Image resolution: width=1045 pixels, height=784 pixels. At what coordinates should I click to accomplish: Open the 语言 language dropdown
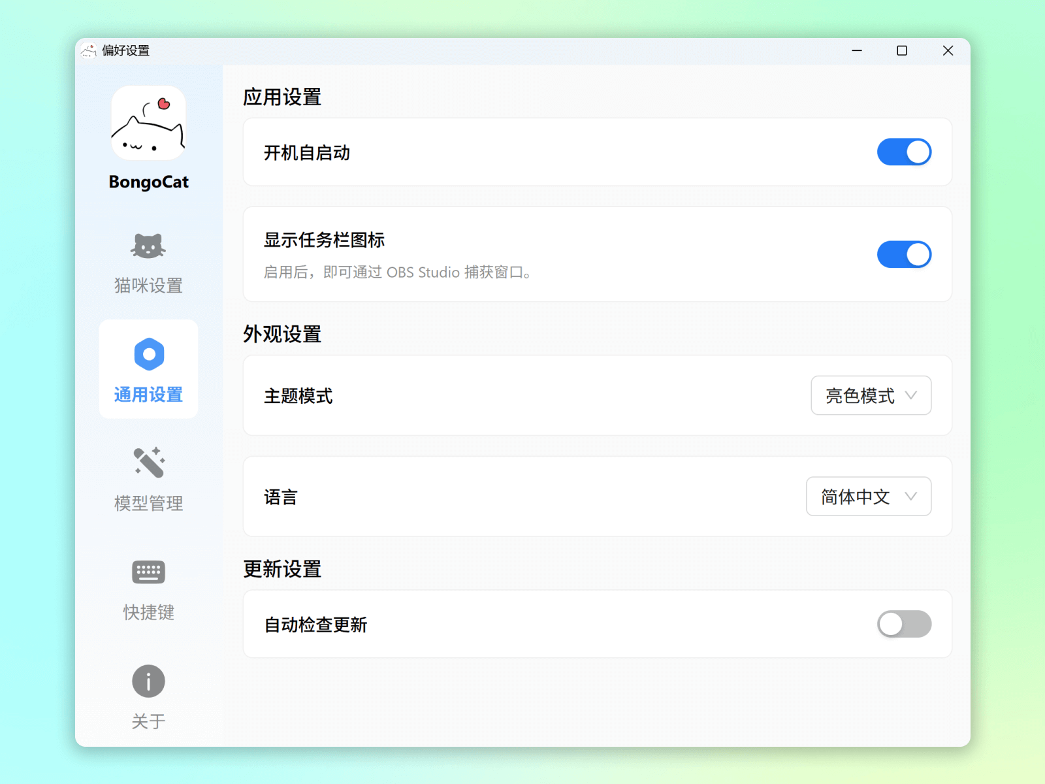point(868,497)
